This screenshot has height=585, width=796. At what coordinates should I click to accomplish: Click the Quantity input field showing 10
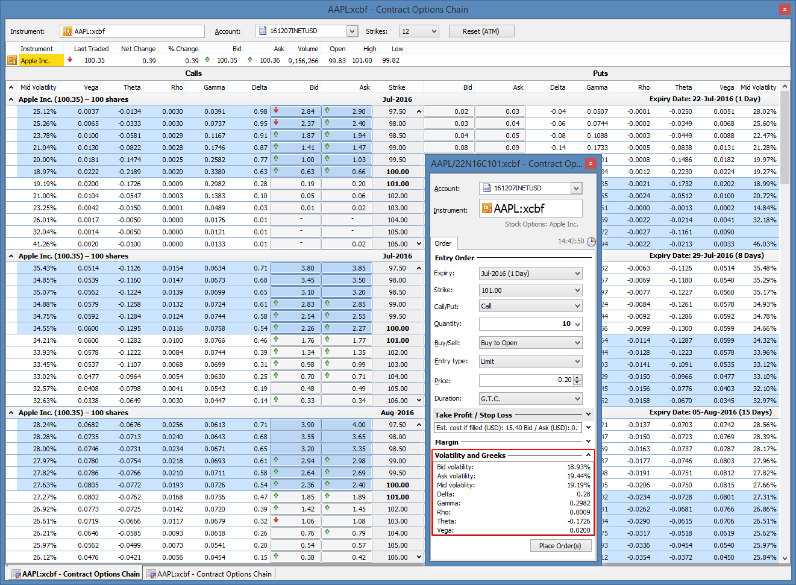coord(525,324)
